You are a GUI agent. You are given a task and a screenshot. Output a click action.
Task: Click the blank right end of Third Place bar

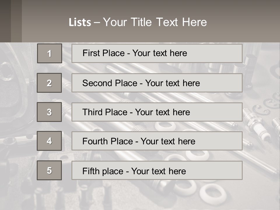pos(222,112)
